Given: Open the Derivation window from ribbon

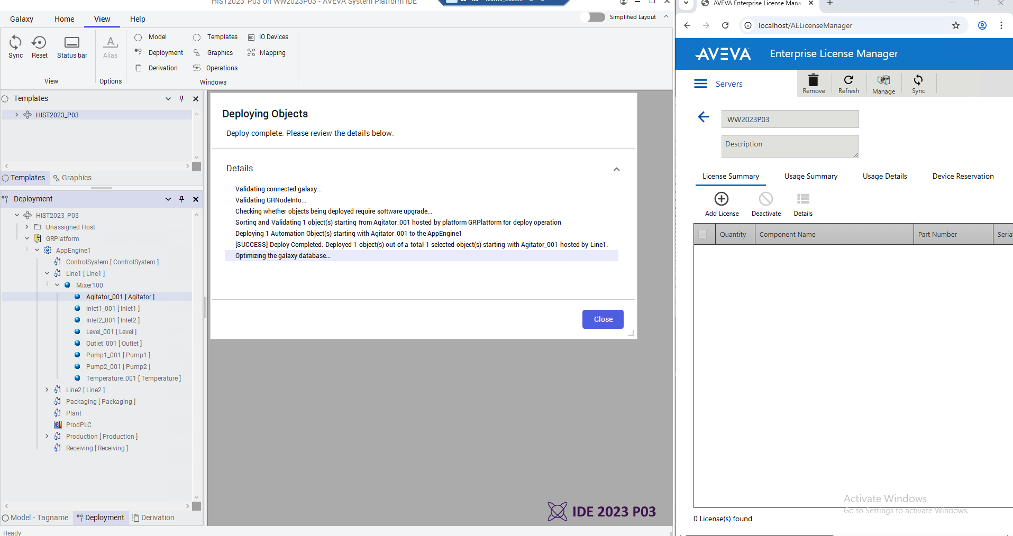Looking at the screenshot, I should [157, 68].
